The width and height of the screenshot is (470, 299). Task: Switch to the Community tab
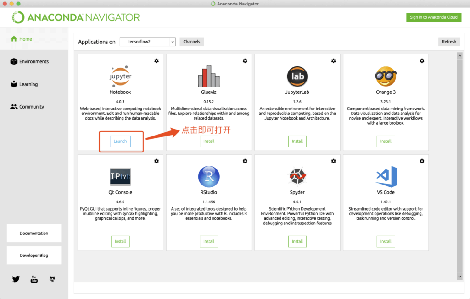pos(34,106)
